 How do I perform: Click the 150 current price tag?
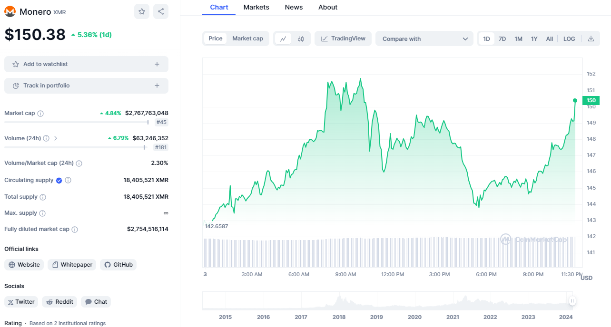tap(591, 100)
